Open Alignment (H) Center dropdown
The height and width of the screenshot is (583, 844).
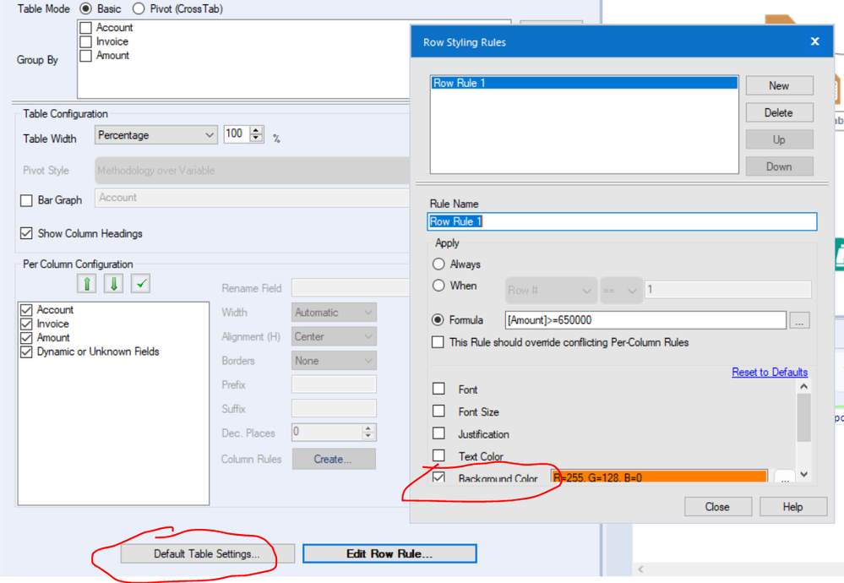pos(335,336)
